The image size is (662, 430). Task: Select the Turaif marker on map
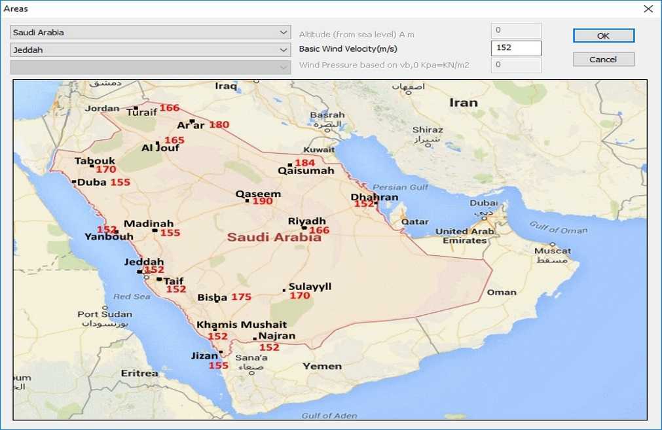[x=136, y=108]
